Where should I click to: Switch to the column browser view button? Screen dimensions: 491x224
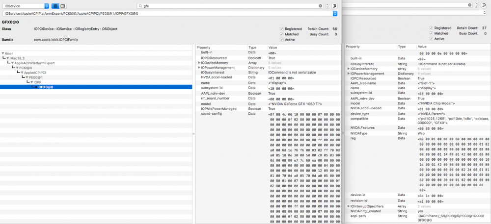click(x=63, y=6)
